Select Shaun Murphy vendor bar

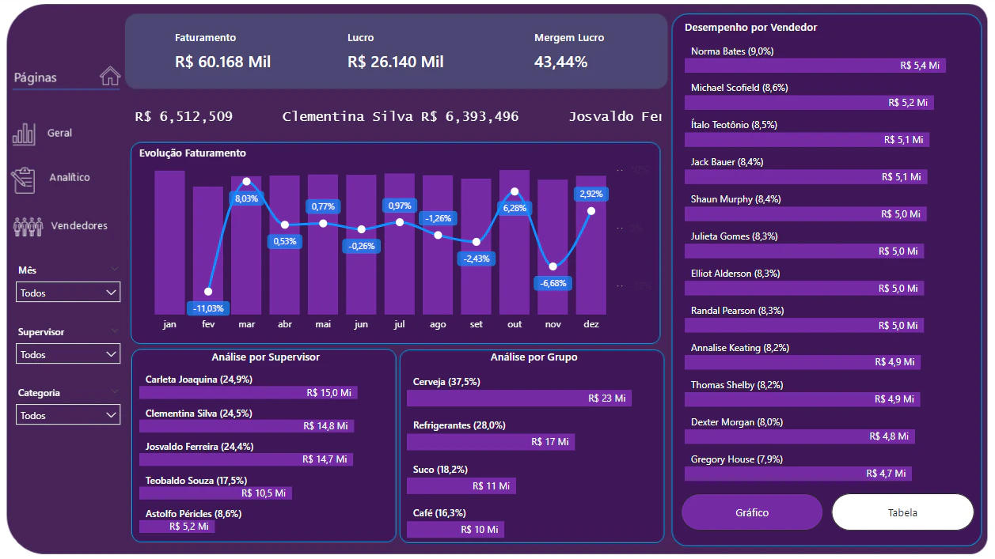pyautogui.click(x=805, y=213)
